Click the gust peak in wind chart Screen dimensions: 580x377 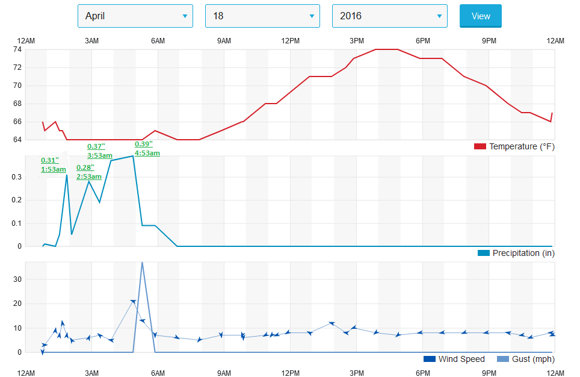(x=142, y=263)
